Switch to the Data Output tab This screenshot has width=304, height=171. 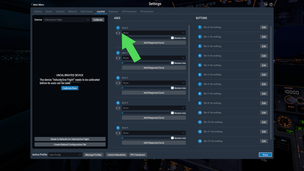click(87, 12)
